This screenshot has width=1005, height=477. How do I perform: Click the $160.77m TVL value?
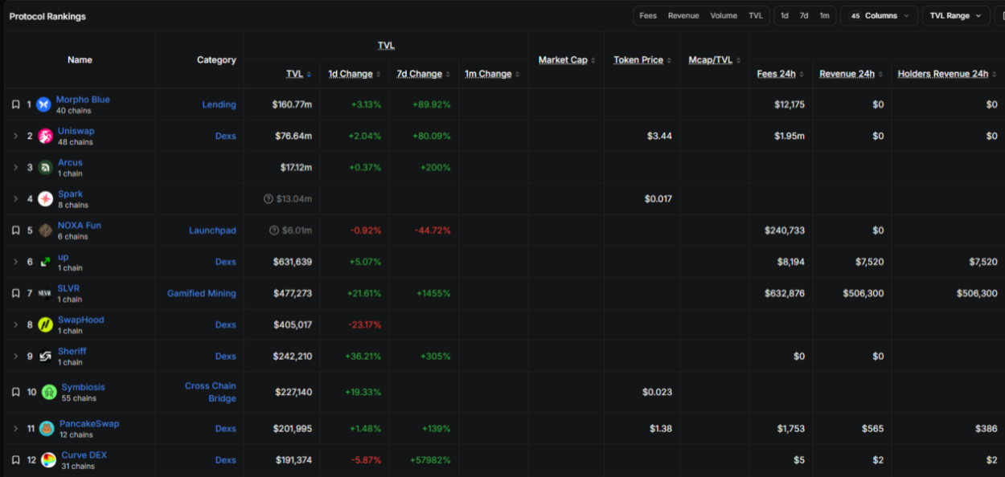tap(292, 104)
